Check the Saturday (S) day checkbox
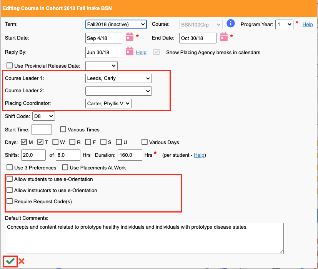This screenshot has width=318, height=269. click(x=103, y=142)
